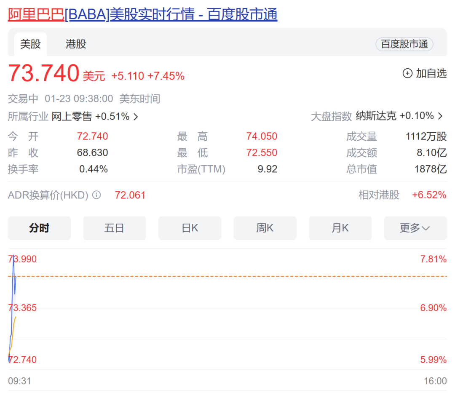The height and width of the screenshot is (393, 455).
Task: Click the 昨收 value 68.630
Action: [92, 152]
